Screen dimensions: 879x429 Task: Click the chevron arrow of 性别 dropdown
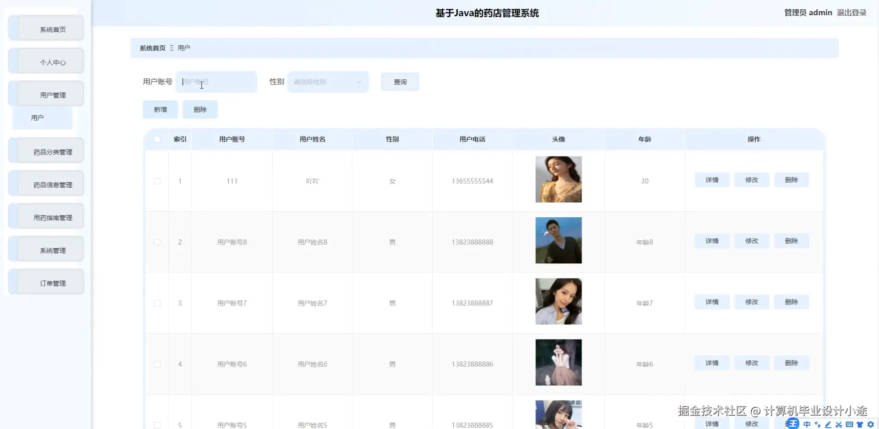tap(359, 82)
